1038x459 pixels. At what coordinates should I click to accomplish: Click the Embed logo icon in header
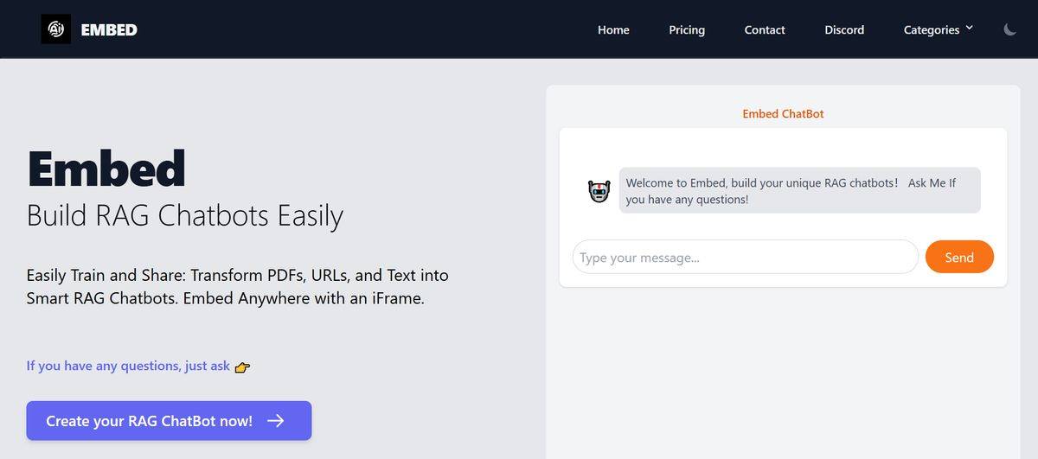tap(55, 29)
